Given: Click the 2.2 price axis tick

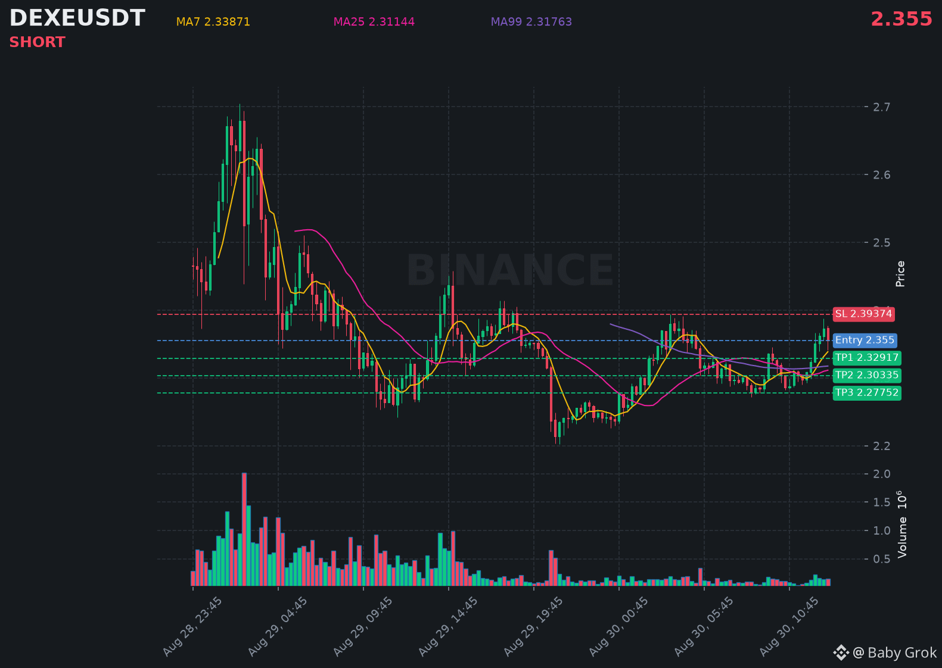Looking at the screenshot, I should (882, 447).
